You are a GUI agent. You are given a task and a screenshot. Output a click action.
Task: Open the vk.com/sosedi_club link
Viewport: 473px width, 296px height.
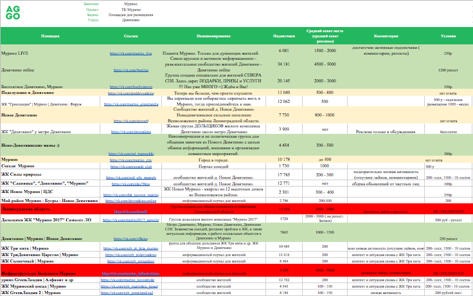131,167
